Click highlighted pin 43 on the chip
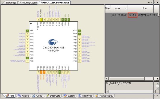The width and height of the screenshot is (160, 99). (x=41, y=20)
